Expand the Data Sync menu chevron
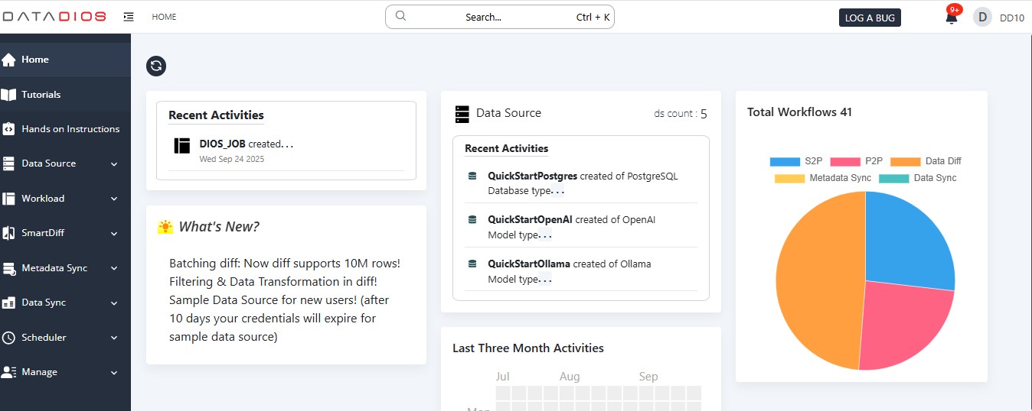Image resolution: width=1032 pixels, height=411 pixels. pos(114,303)
